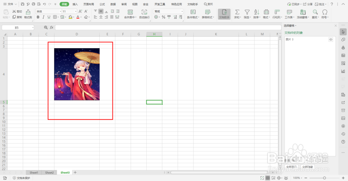348x181 pixels.
Task: Open the number format 常规 dropdown
Action: point(182,12)
